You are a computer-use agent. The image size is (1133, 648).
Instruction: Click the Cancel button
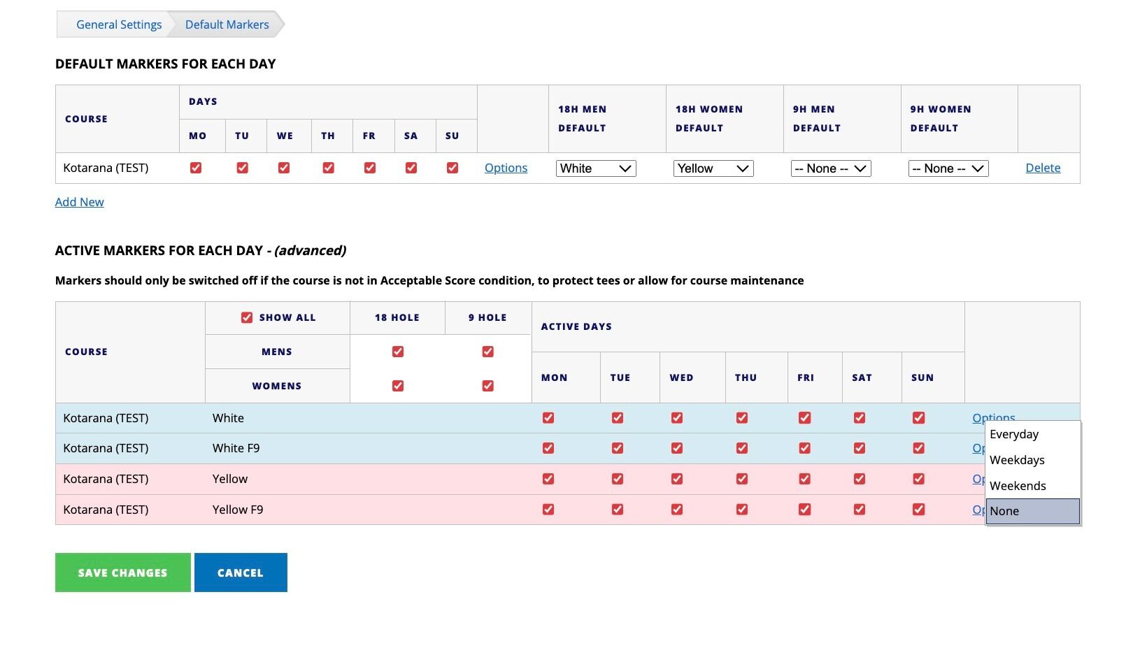tap(241, 573)
